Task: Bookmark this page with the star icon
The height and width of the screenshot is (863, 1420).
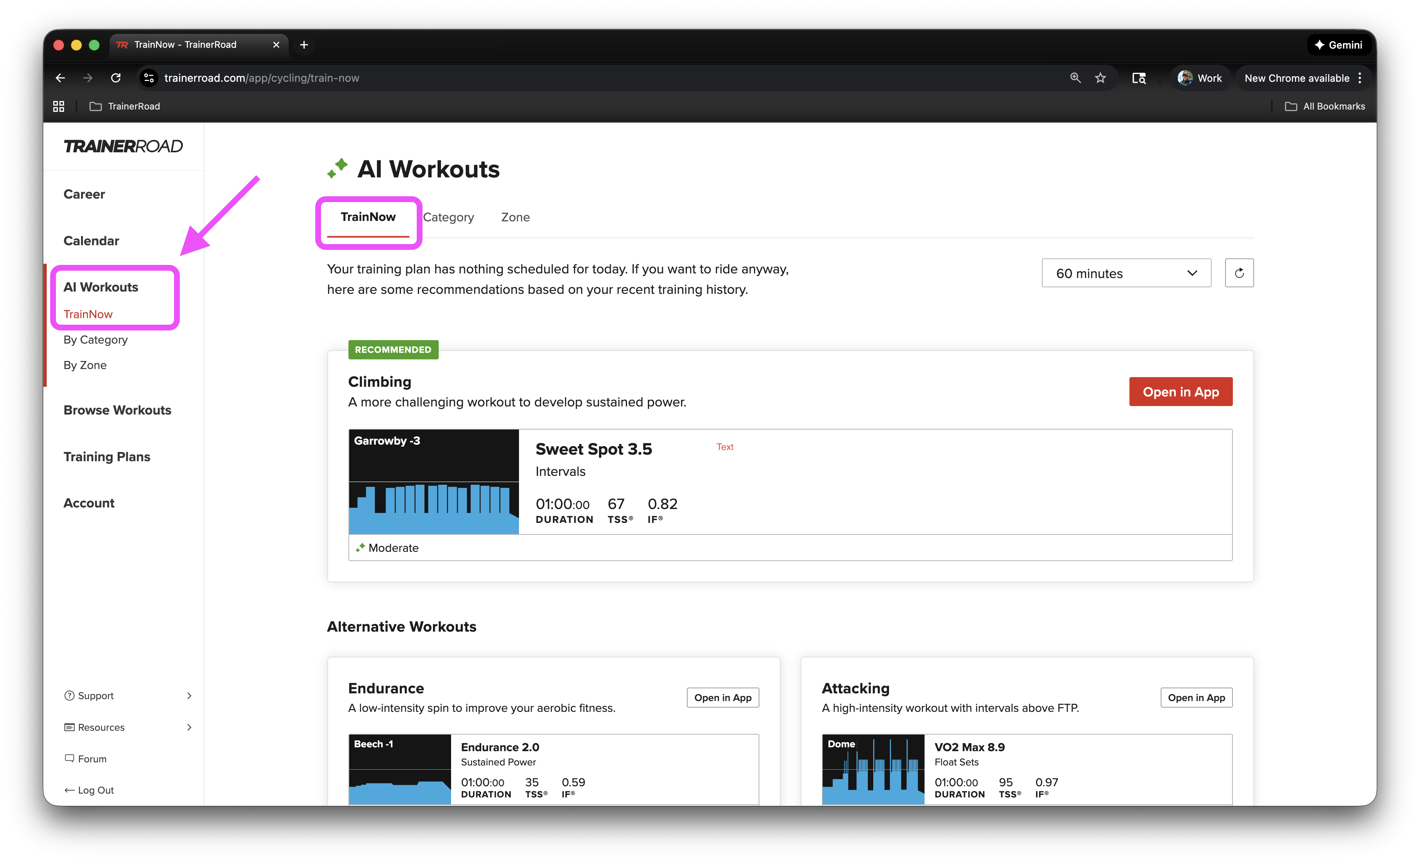Action: 1100,78
